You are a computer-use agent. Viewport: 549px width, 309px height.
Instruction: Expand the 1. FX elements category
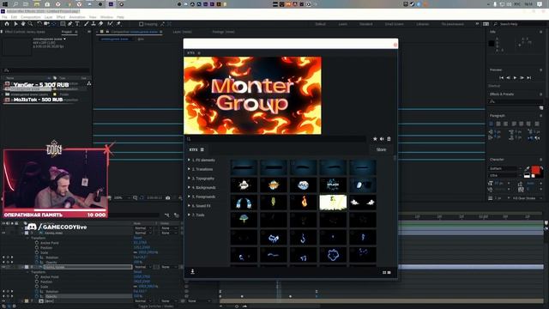tap(189, 161)
